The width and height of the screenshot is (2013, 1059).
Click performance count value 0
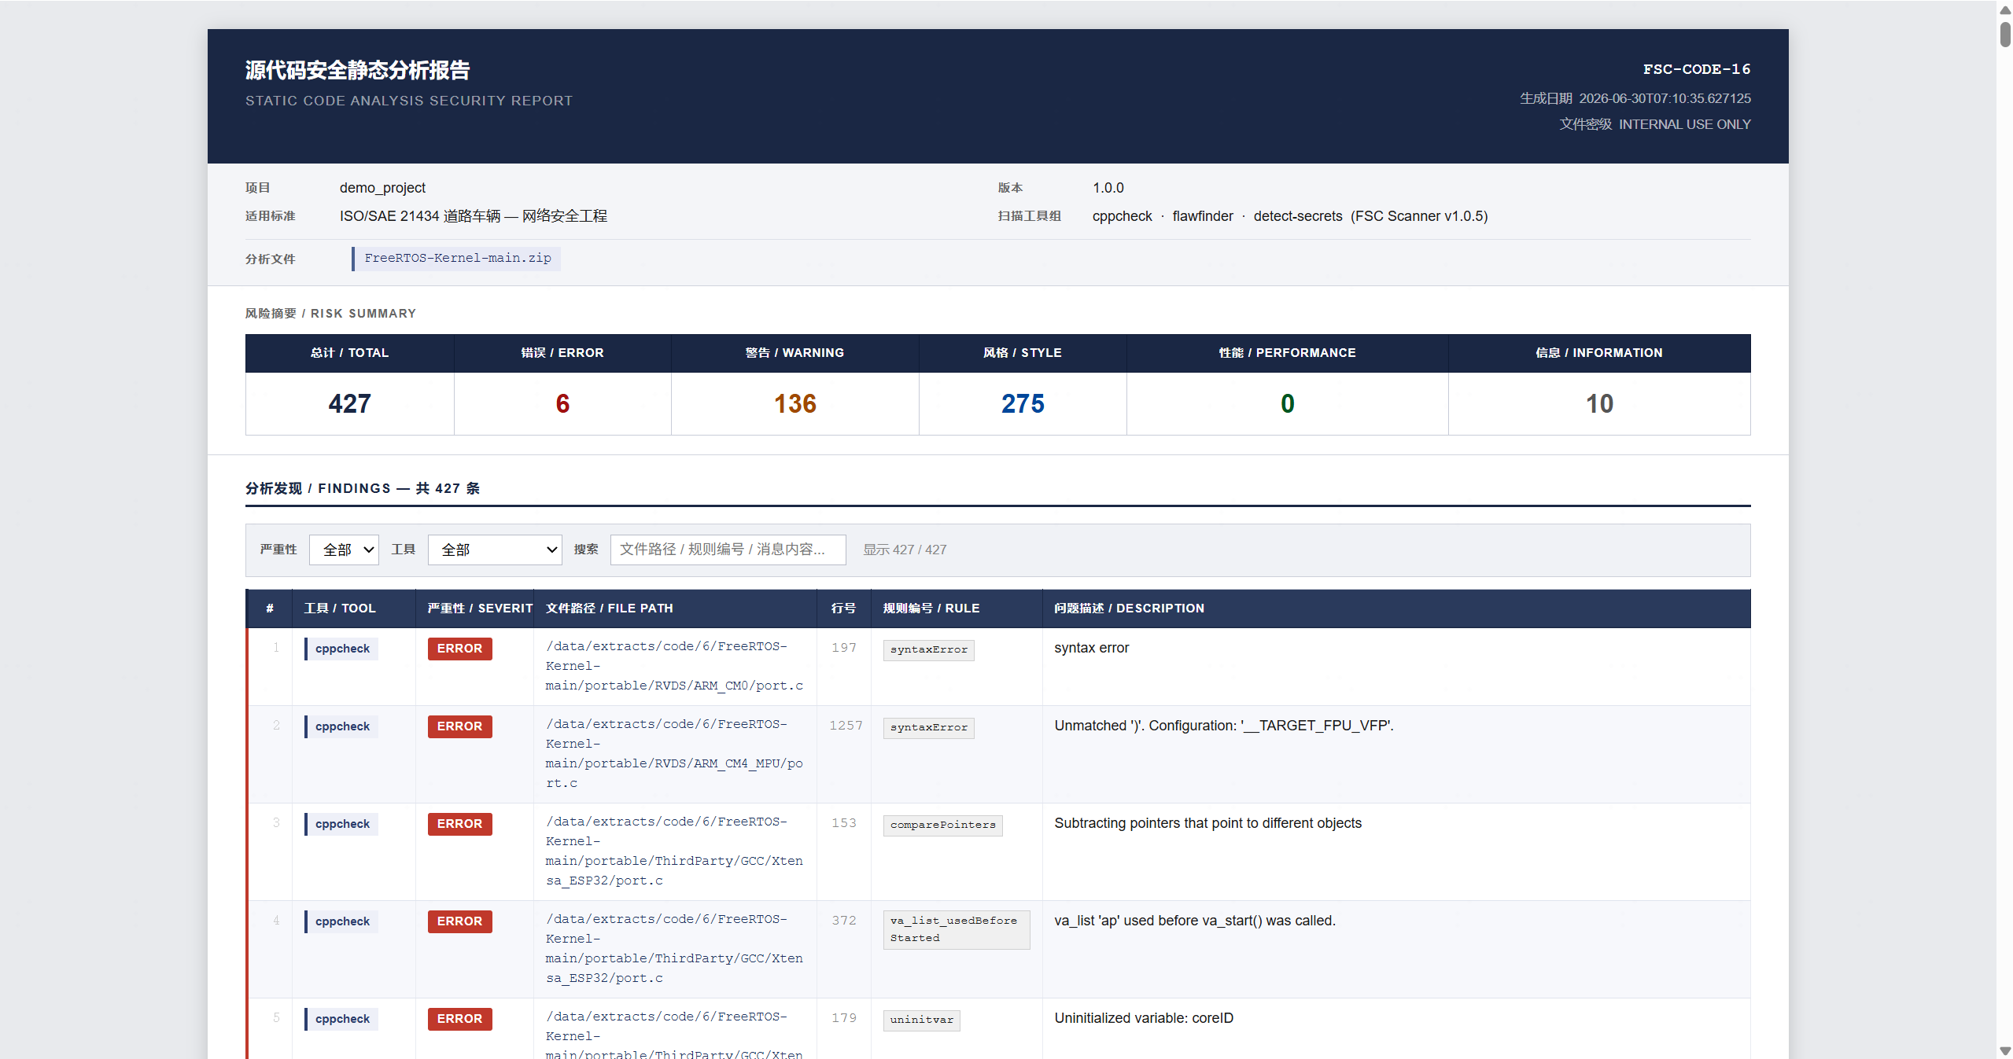[1287, 403]
